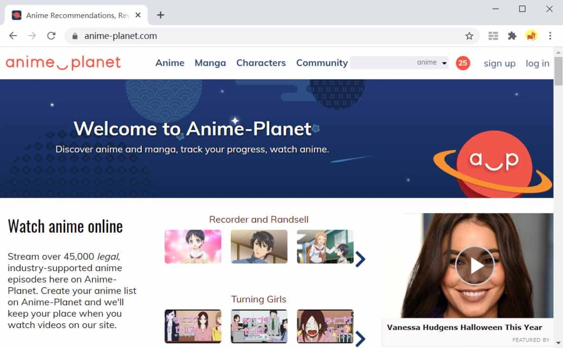Open the Community menu
This screenshot has height=348, width=563.
coord(322,63)
